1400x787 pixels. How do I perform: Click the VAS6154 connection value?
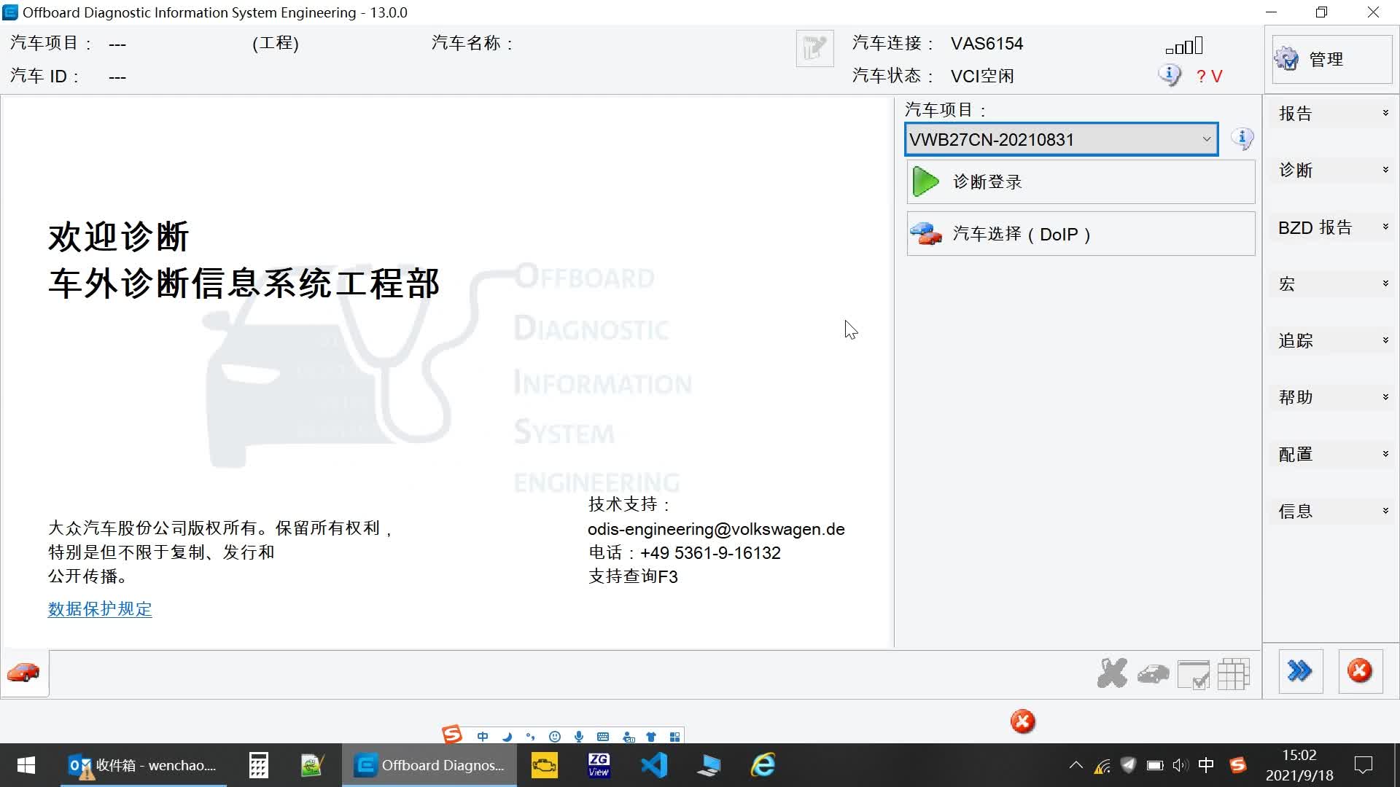click(987, 44)
